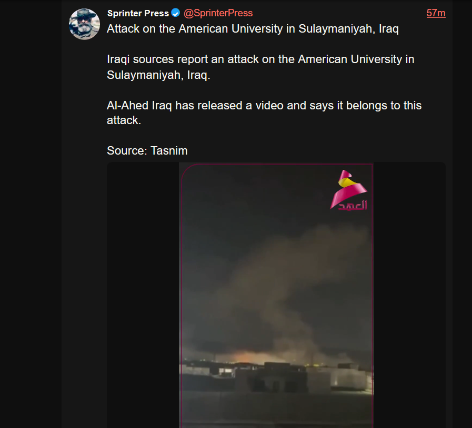
Task: Click the Sprinter Press display name
Action: pos(138,13)
